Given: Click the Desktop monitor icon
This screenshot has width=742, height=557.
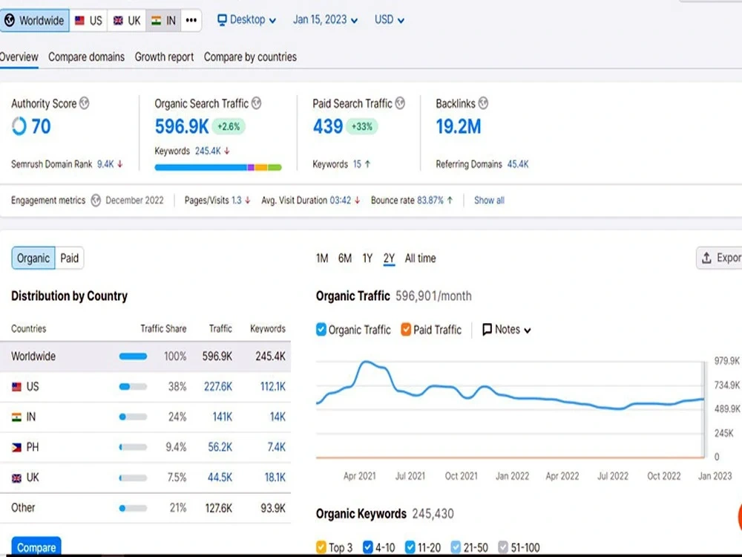Looking at the screenshot, I should pos(221,20).
